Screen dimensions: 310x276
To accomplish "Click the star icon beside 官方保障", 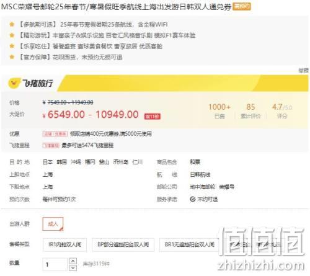I will pyautogui.click(x=12, y=56).
